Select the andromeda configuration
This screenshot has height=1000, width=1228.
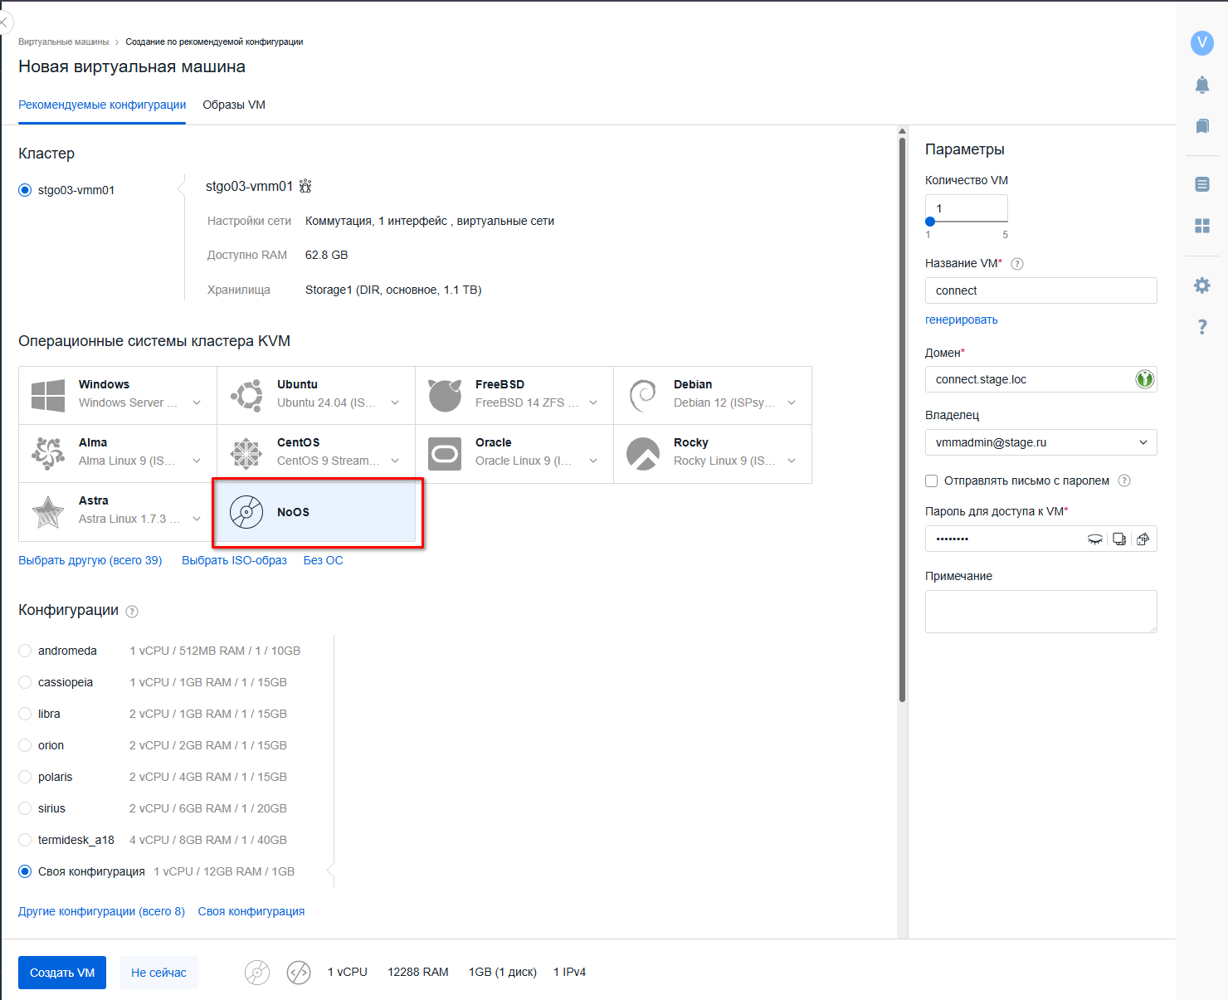click(25, 651)
